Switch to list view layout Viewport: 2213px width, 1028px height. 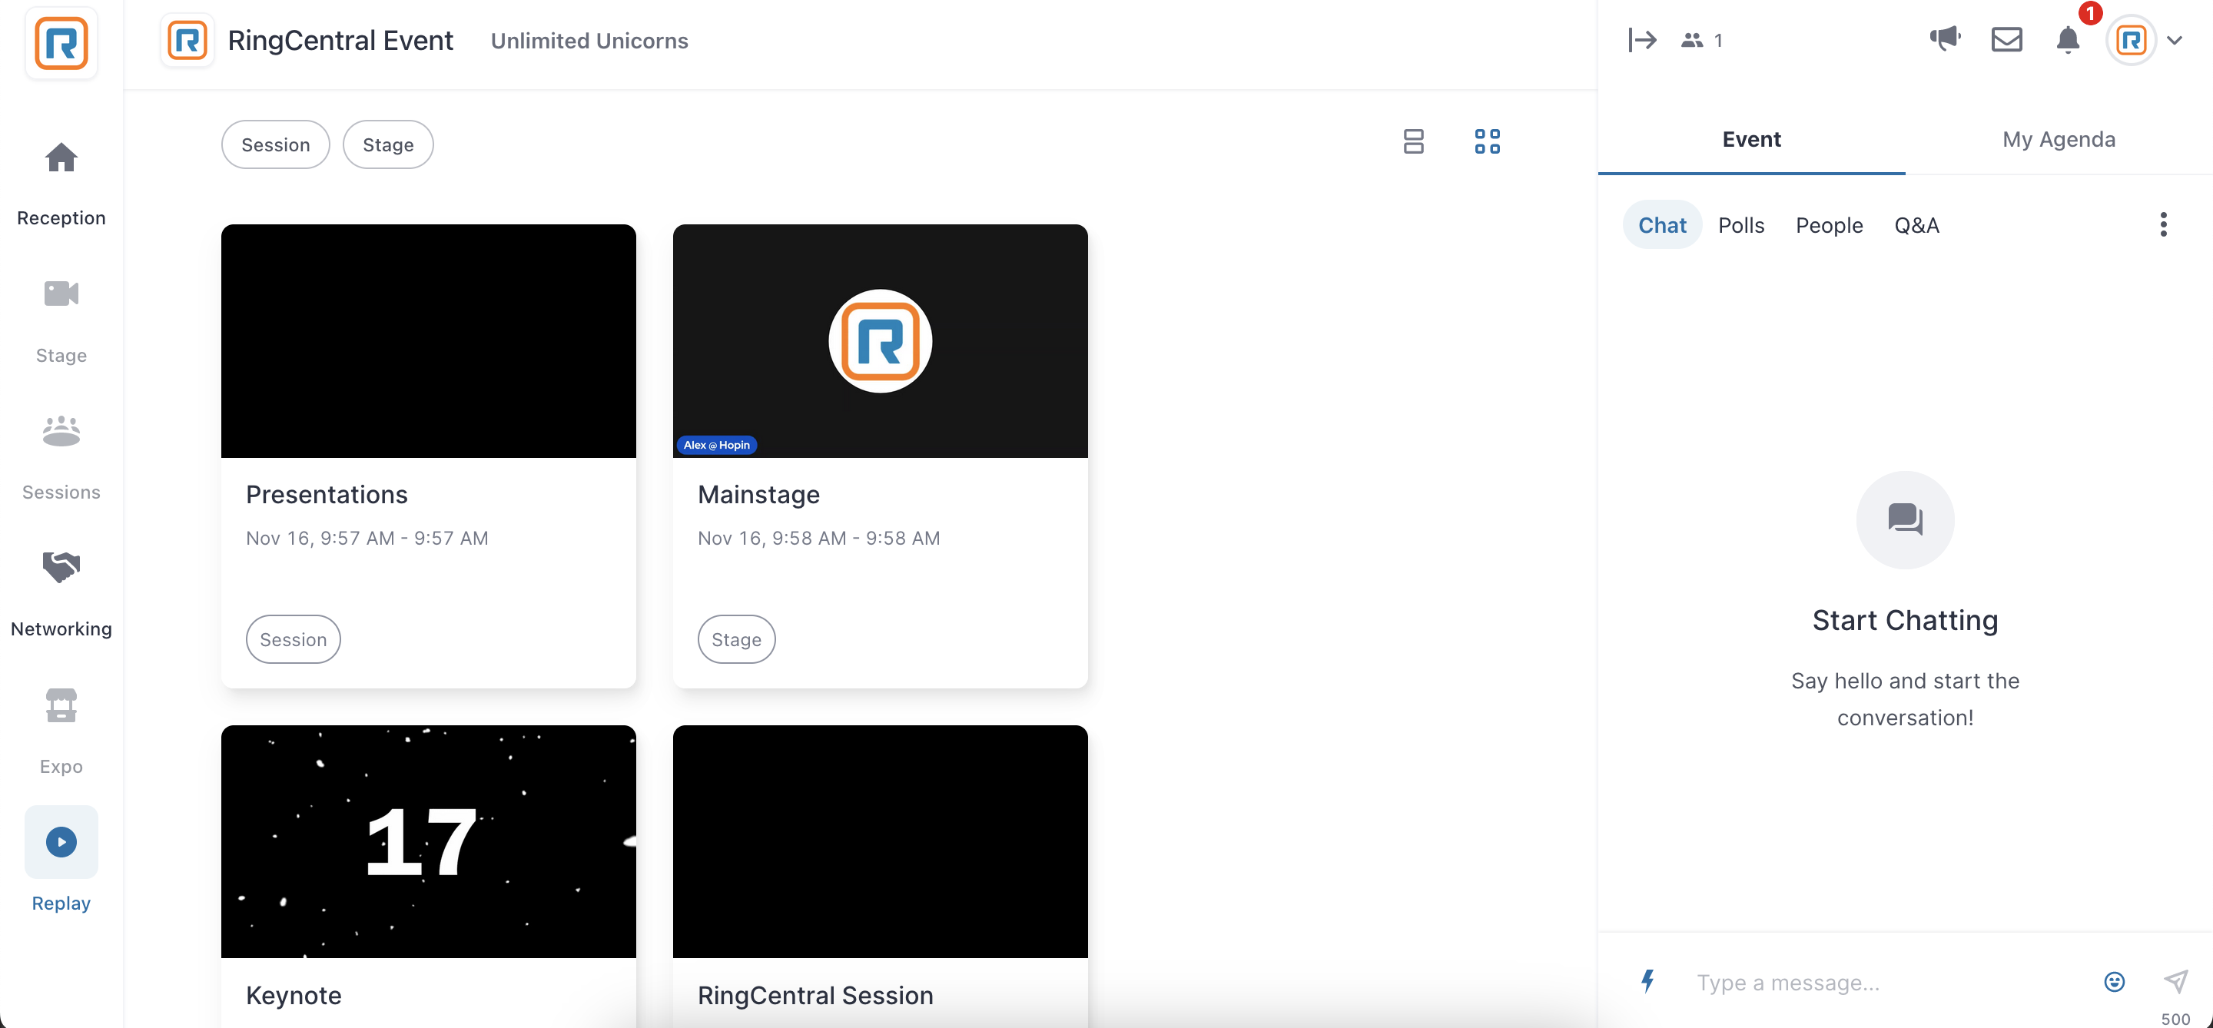[1413, 141]
